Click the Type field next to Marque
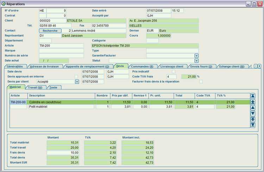Screen dimensions: 264x172 click(x=172, y=51)
